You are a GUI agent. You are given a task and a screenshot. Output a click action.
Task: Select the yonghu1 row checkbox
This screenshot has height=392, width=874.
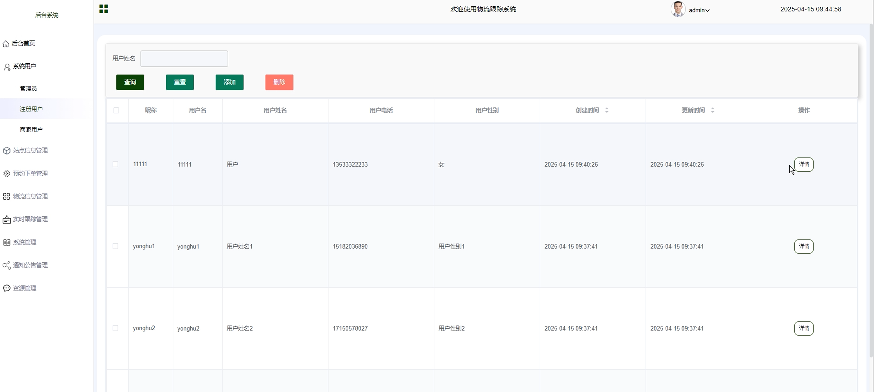(115, 246)
